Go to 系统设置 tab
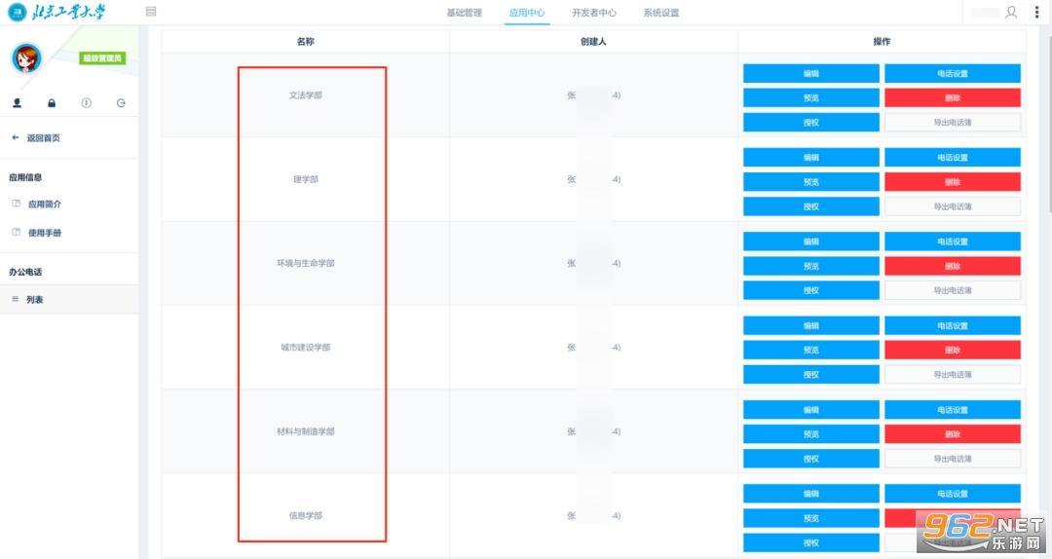This screenshot has height=559, width=1052. click(x=661, y=13)
